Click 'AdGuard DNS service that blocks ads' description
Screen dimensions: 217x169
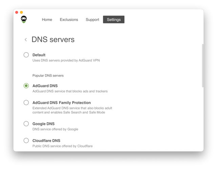(x=70, y=91)
